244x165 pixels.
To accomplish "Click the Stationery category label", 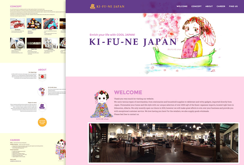I will coord(50,49).
